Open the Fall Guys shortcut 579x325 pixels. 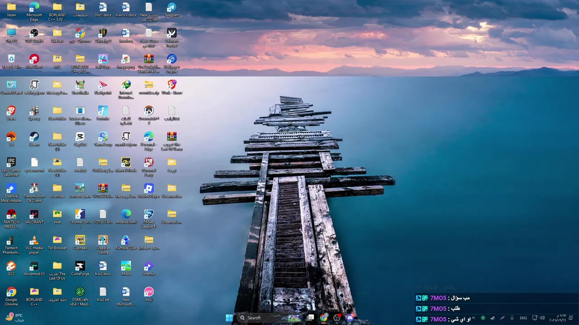pyautogui.click(x=103, y=61)
